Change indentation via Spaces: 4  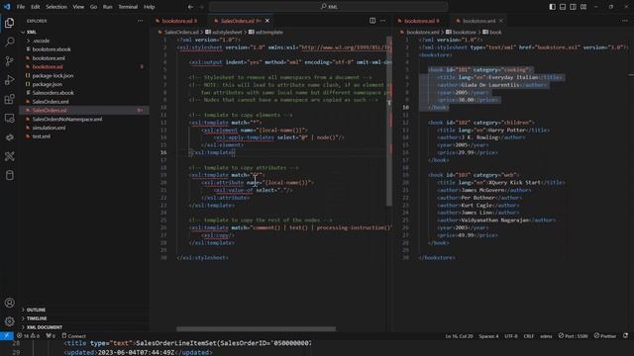[x=488, y=336]
